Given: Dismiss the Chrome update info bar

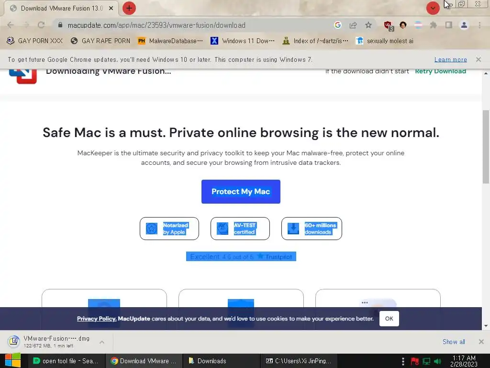Looking at the screenshot, I should click(479, 59).
